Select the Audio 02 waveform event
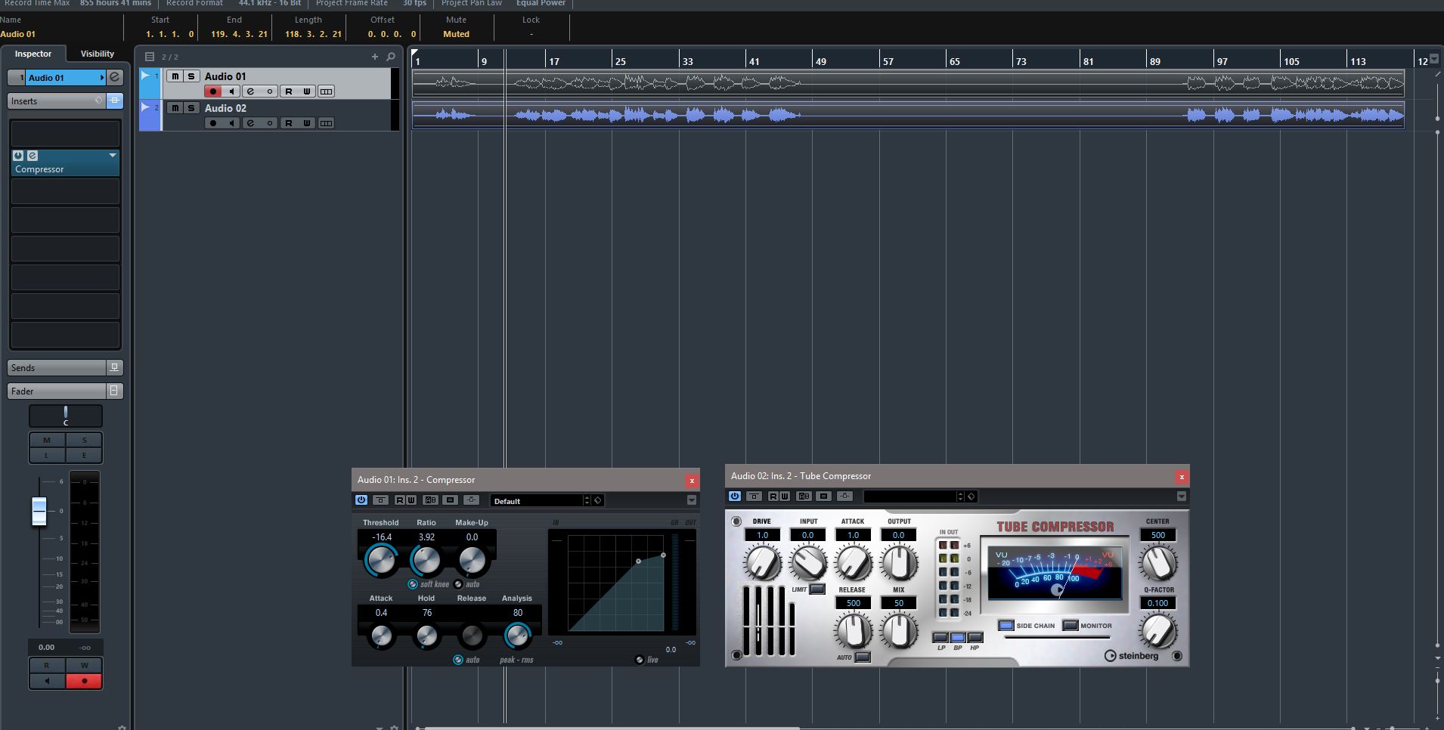1444x730 pixels. point(908,115)
